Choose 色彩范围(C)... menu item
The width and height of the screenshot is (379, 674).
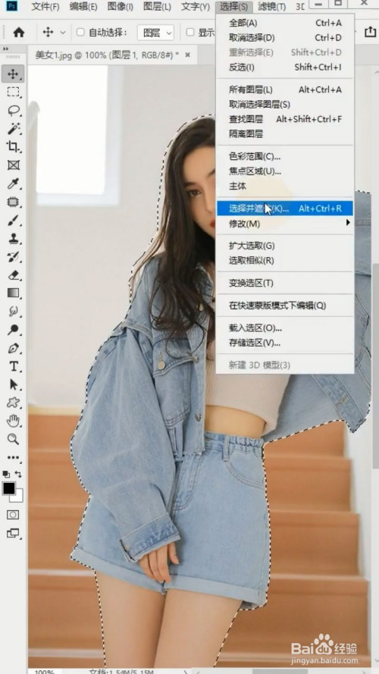[x=284, y=156]
